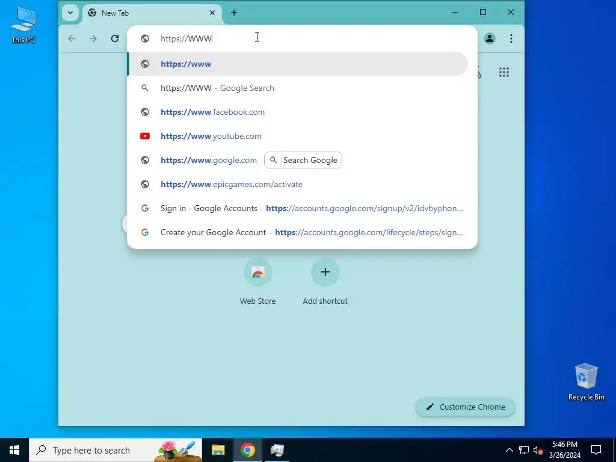Close the New Tab tab

[x=212, y=13]
